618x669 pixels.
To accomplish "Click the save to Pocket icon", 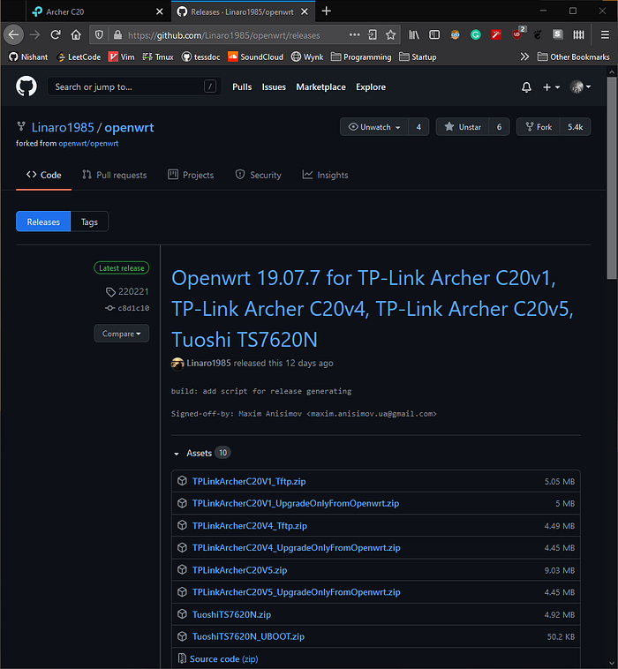I will point(373,35).
